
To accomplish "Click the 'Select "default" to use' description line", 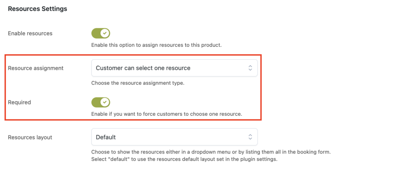I will click(x=185, y=159).
